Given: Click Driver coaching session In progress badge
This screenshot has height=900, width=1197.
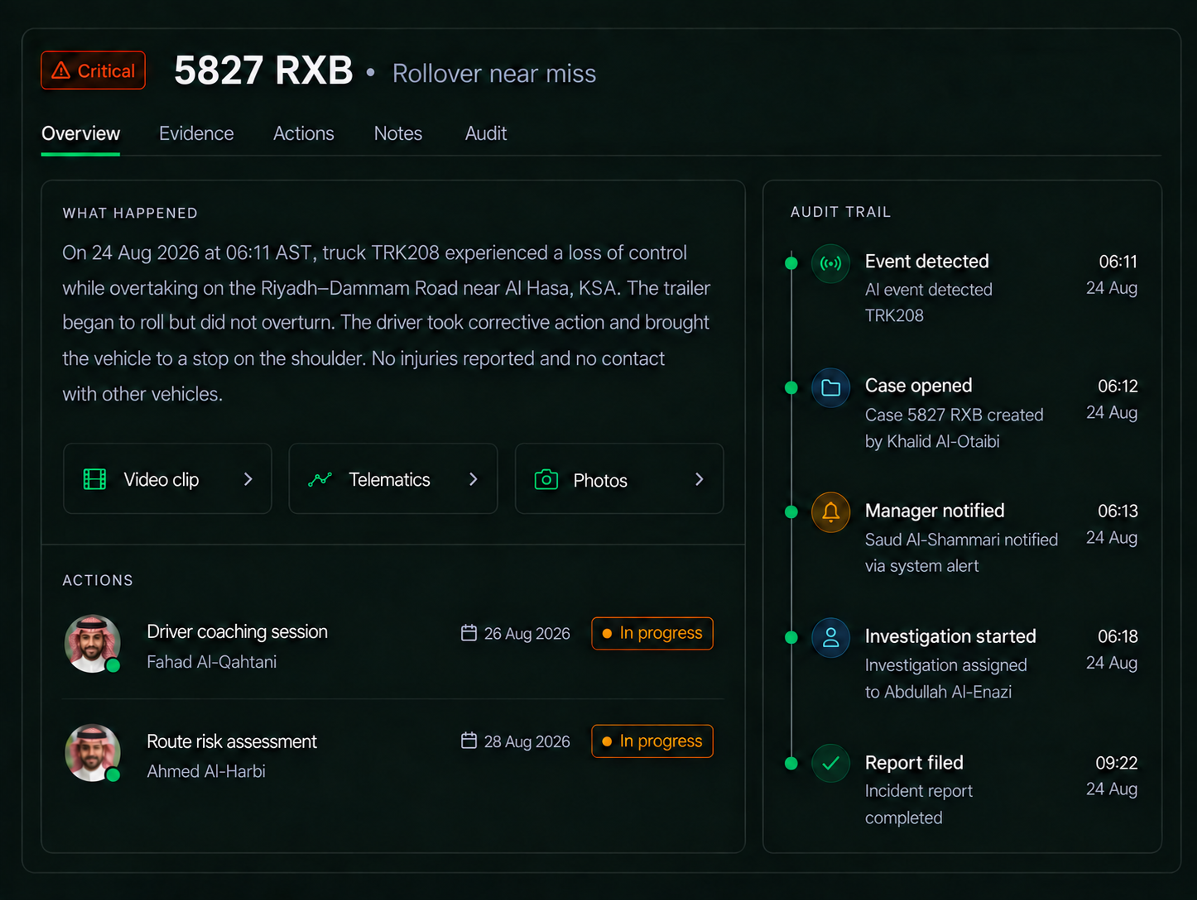Looking at the screenshot, I should [652, 633].
